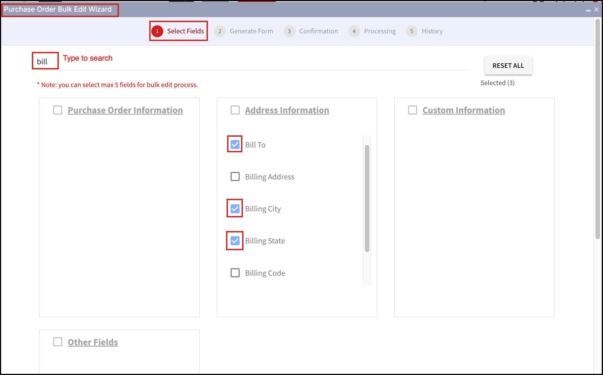Viewport: 603px width, 375px height.
Task: Click the step 3 number circle
Action: click(289, 31)
